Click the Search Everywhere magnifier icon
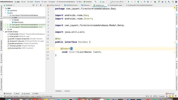Viewport: 178px width, 100px height. coord(173,2)
